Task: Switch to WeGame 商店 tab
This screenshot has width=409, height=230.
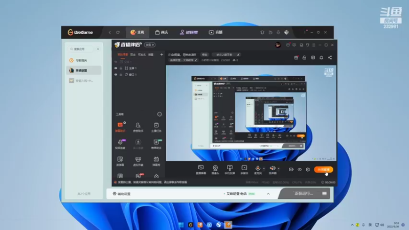Action: tap(162, 32)
